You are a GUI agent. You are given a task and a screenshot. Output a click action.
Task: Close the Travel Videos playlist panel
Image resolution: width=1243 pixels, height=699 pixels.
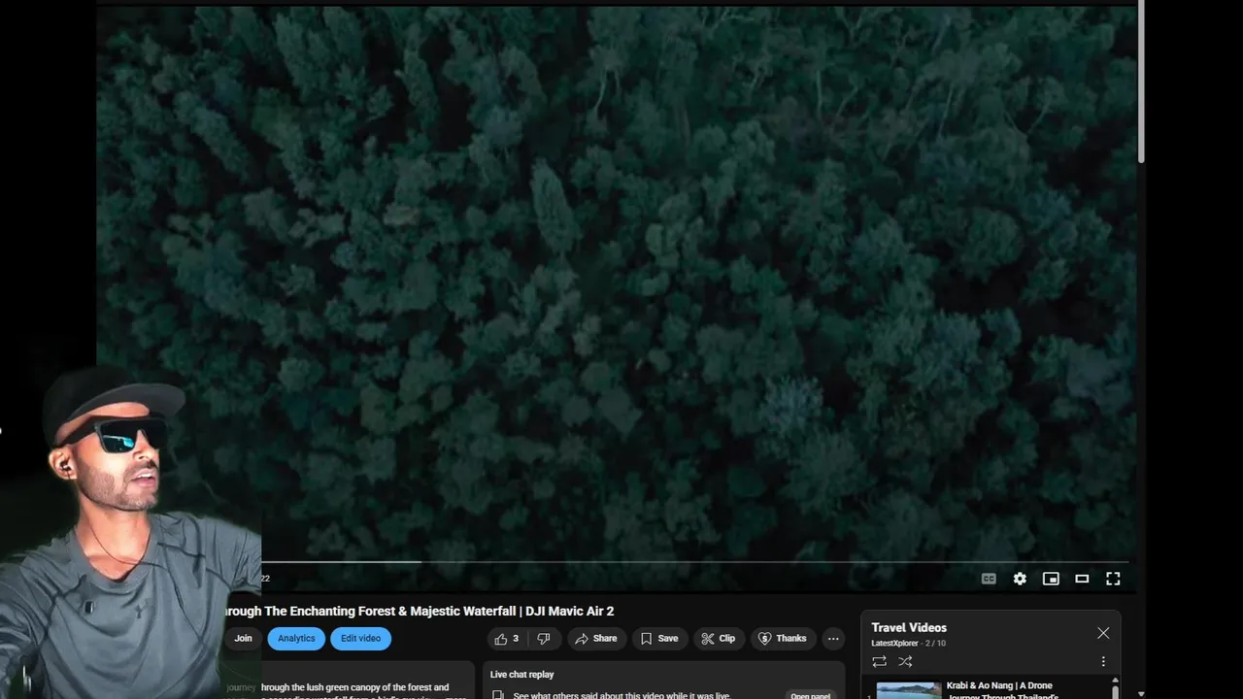[1103, 633]
